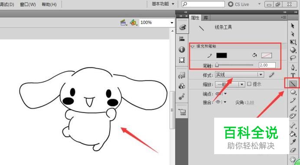300x165 pixels.
Task: Click the stage scroll up arrow
Action: point(172,31)
